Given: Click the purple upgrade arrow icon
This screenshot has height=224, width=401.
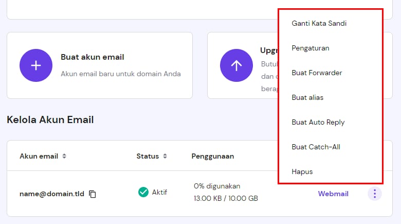Looking at the screenshot, I should point(236,65).
